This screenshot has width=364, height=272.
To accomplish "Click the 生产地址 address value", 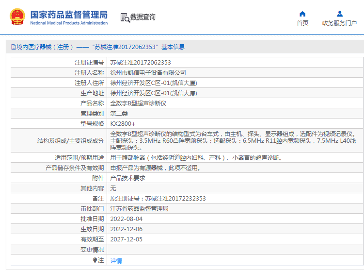I will (x=154, y=93).
